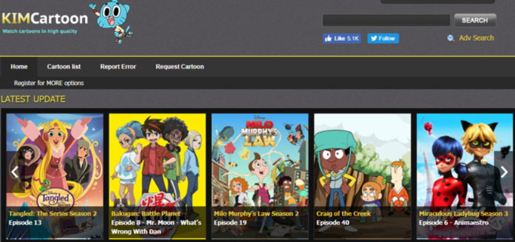Click the Adv Search link
This screenshot has height=242, width=515.
click(x=476, y=38)
